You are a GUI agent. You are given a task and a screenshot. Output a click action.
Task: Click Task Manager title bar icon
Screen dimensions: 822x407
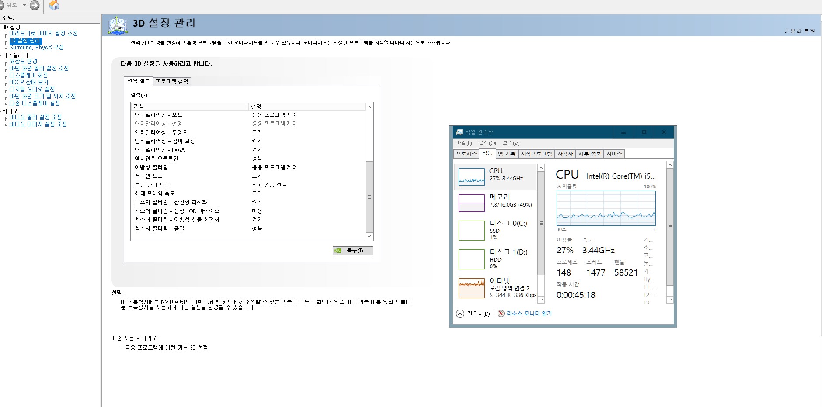pos(459,132)
